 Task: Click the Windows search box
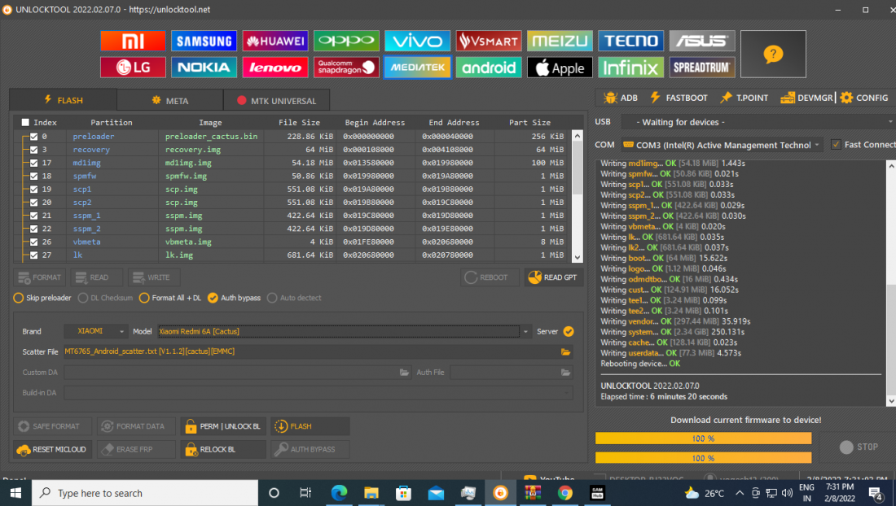(x=145, y=493)
